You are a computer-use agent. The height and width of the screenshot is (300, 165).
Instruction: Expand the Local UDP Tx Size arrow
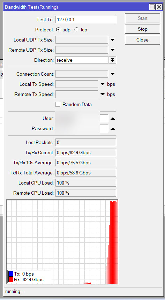point(113,40)
